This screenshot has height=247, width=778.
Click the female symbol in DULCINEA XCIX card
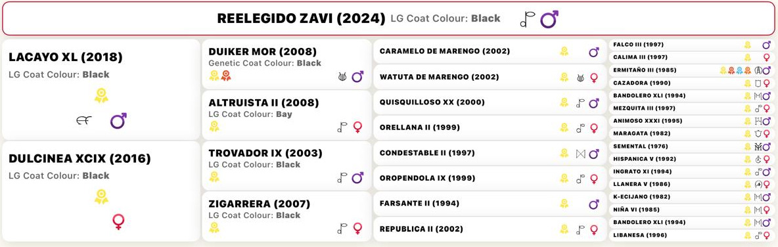tap(118, 221)
